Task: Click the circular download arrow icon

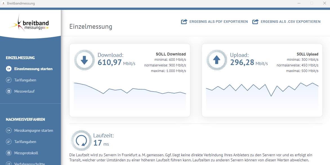Action: [84, 60]
